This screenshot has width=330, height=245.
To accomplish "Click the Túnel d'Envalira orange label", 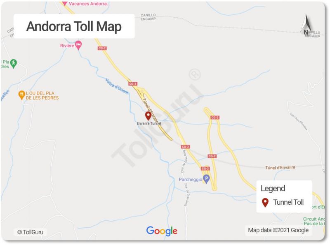I will tap(280, 167).
